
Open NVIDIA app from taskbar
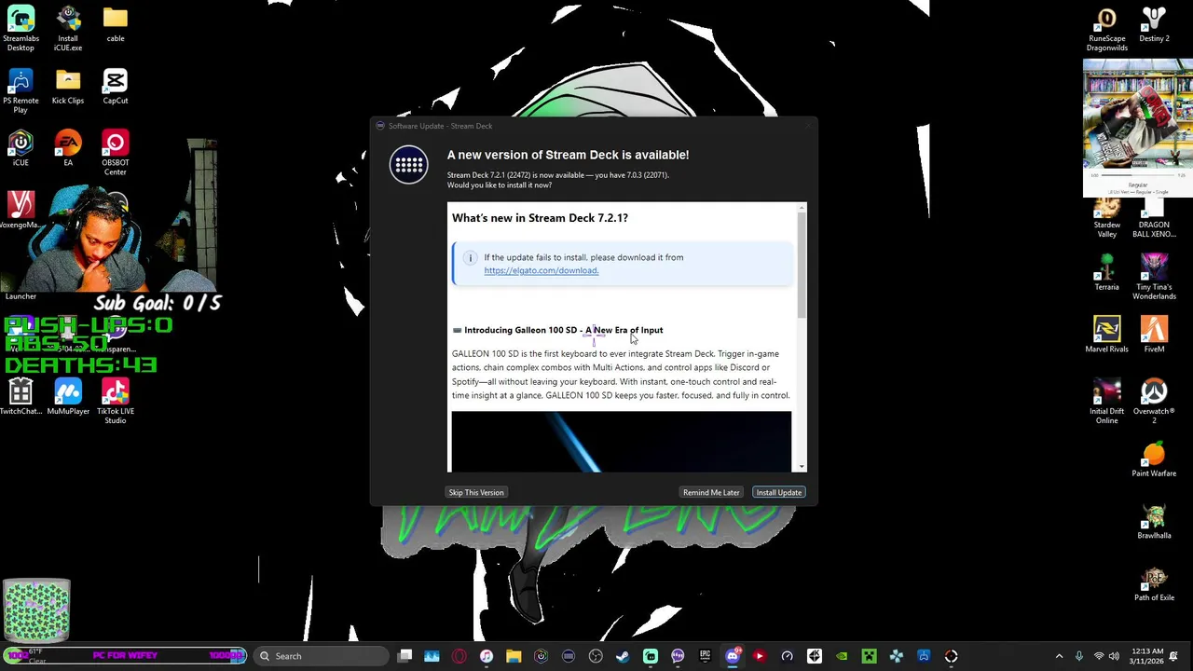coord(842,656)
